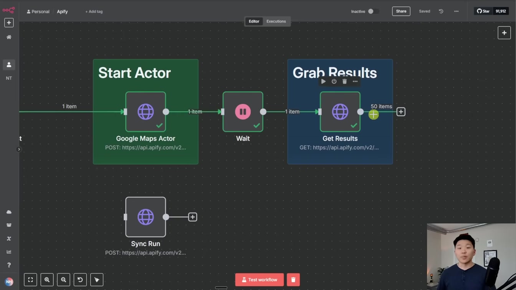
Task: Open the workflow history icon
Action: 441,12
